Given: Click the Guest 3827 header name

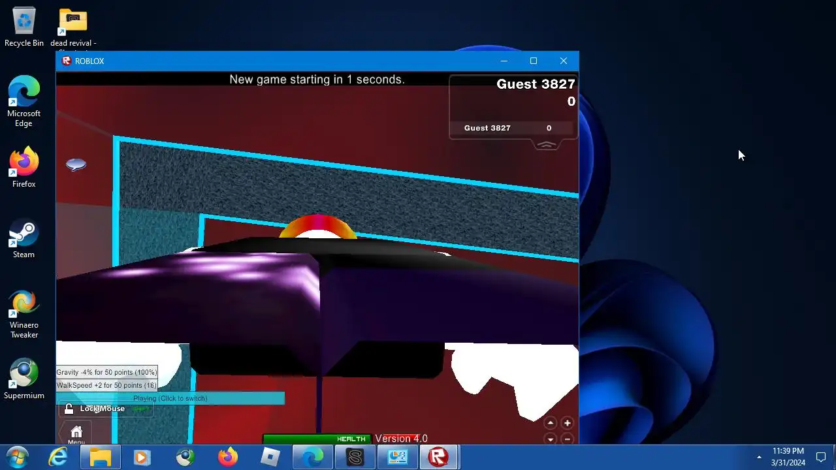Looking at the screenshot, I should (536, 84).
